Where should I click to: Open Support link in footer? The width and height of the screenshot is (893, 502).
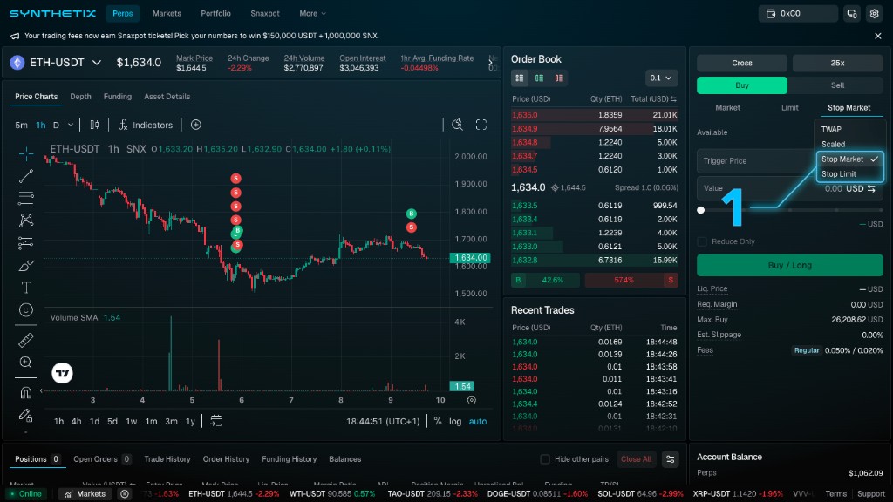click(x=871, y=494)
